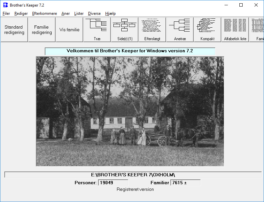Maximize the Brother's Keeper window

[241, 5]
